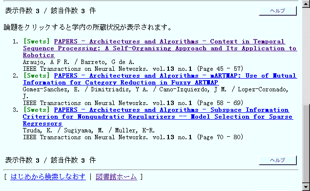The image size is (310, 191).
Task: Click the citation line with Page 45 - 57
Action: [x=133, y=69]
